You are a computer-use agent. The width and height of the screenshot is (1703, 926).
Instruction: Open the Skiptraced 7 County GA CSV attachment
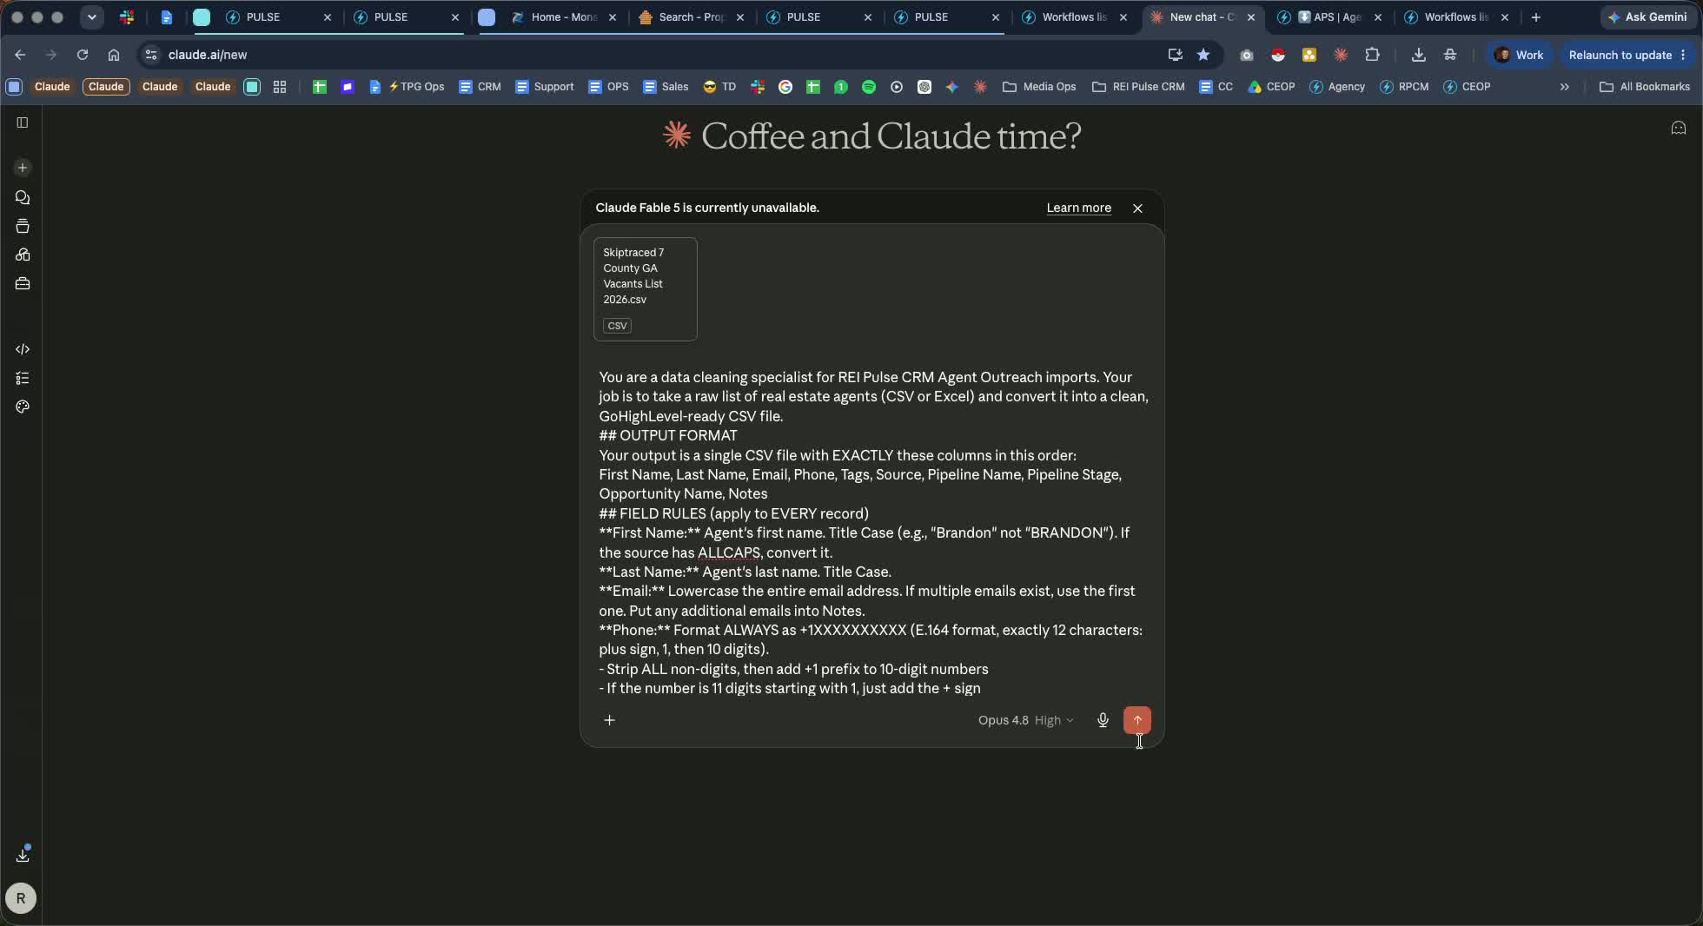pos(645,289)
